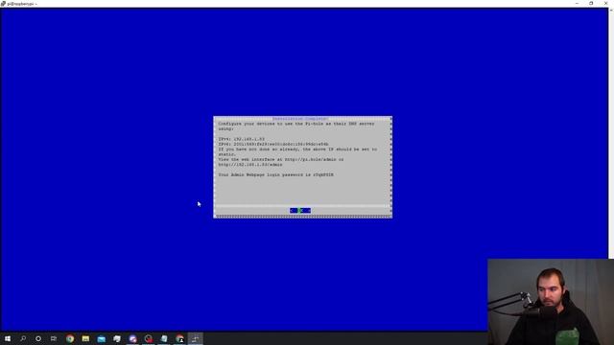Open the Mail app from the taskbar

click(x=102, y=338)
